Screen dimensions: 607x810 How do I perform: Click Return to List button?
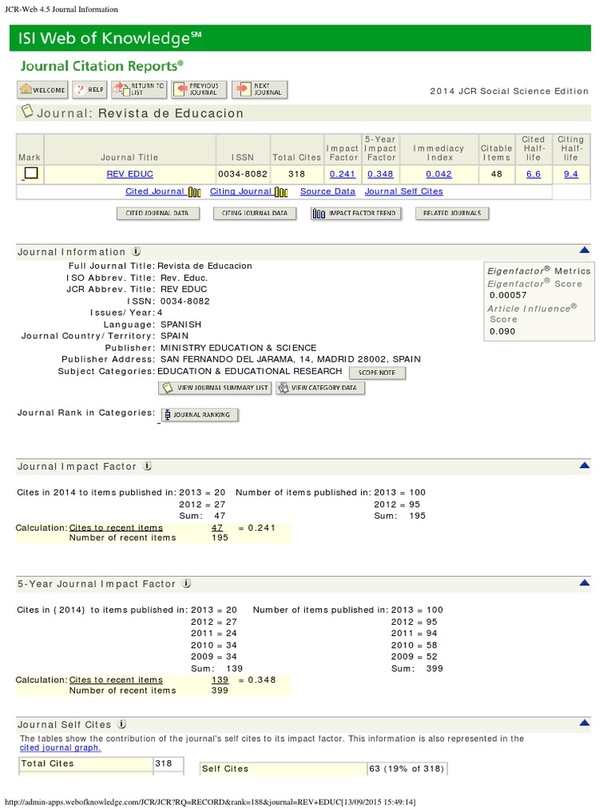pos(139,90)
